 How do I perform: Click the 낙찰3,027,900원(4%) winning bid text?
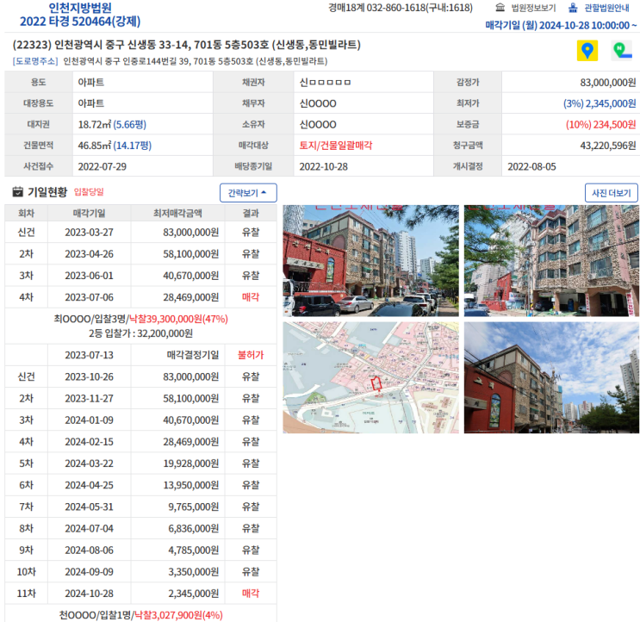click(x=178, y=615)
